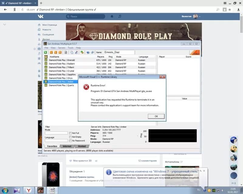Screen dimensions: 243x194
Task: Switch to the Internet tab
Action: pos(67,146)
